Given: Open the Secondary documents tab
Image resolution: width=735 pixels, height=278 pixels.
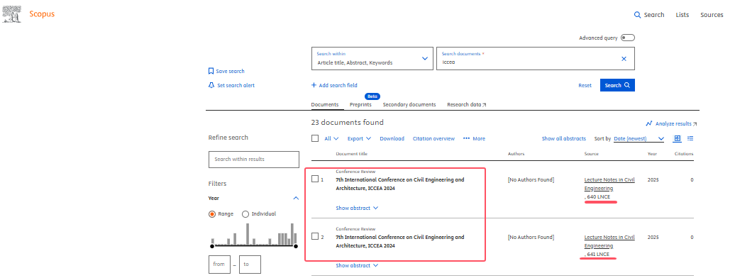Looking at the screenshot, I should pyautogui.click(x=409, y=104).
